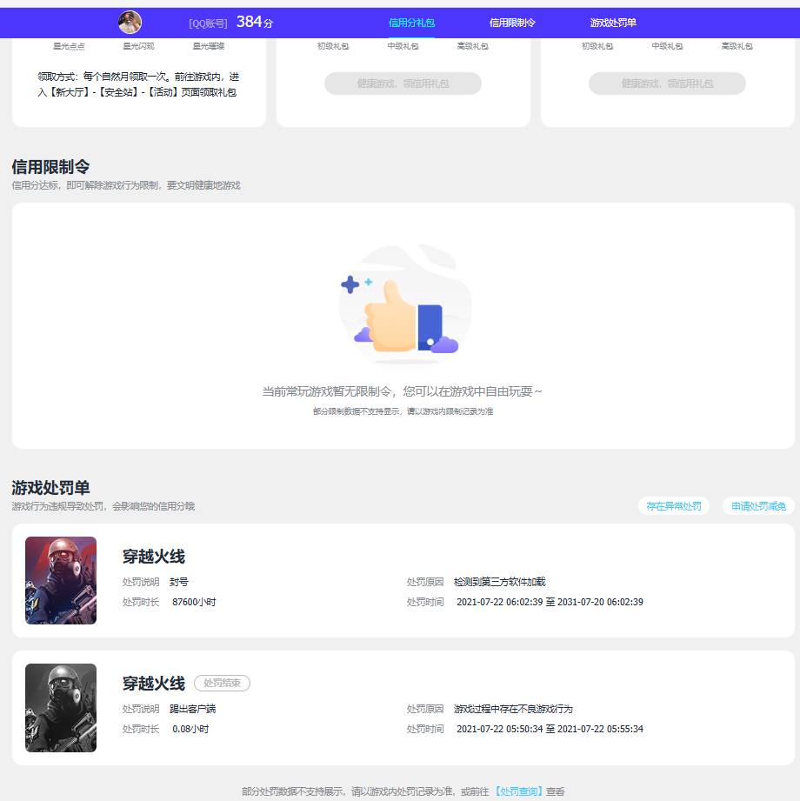Viewport: 800px width, 801px height.
Task: Click rightmost 健康游戏，领取礼包 button
Action: pyautogui.click(x=667, y=83)
